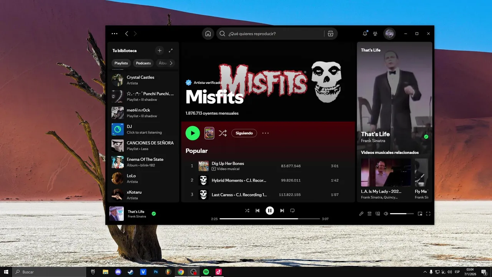Open Crystal Castles artist from library
The width and height of the screenshot is (492, 277).
tap(143, 80)
